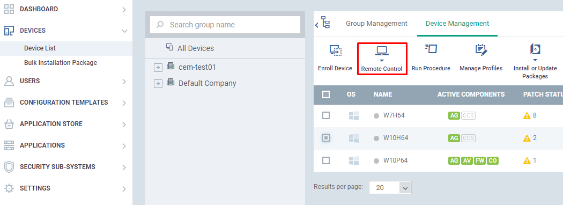
Task: Toggle the checkbox for device W10H64
Action: coord(325,138)
